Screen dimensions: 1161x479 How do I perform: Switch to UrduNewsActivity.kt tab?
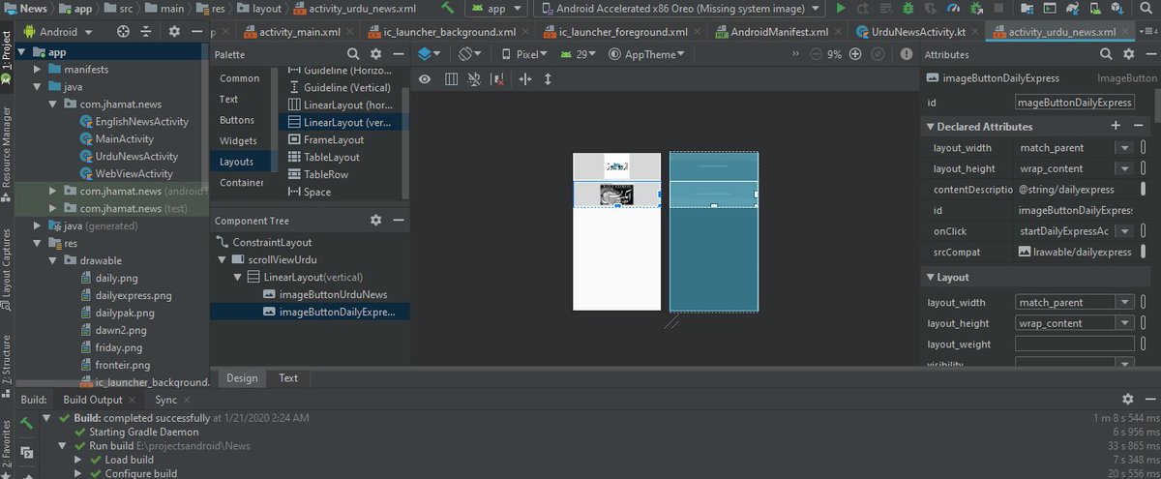tap(917, 32)
